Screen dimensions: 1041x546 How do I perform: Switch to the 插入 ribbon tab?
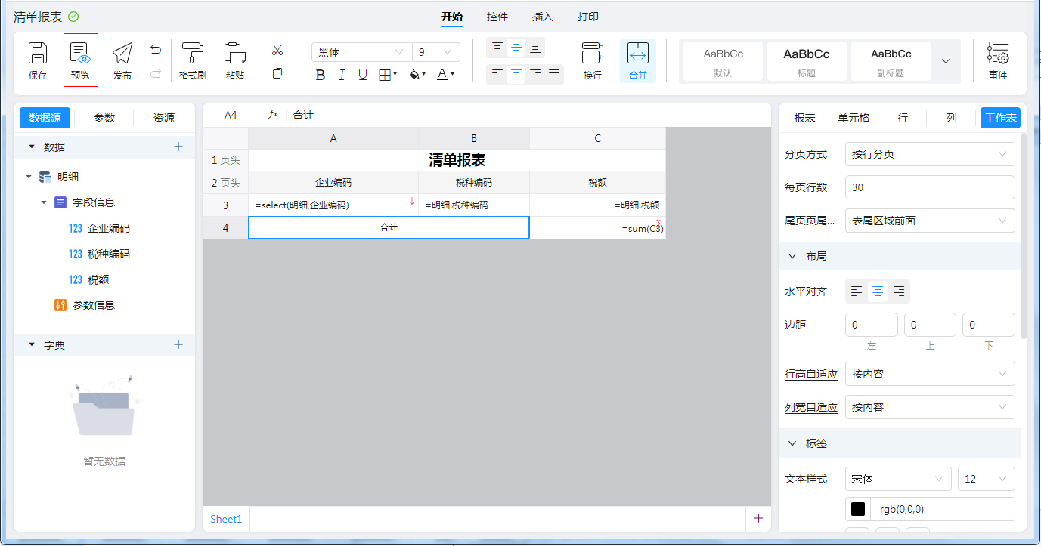(x=542, y=17)
